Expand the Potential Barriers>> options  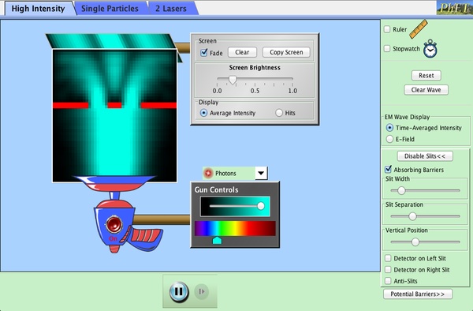[x=418, y=294]
